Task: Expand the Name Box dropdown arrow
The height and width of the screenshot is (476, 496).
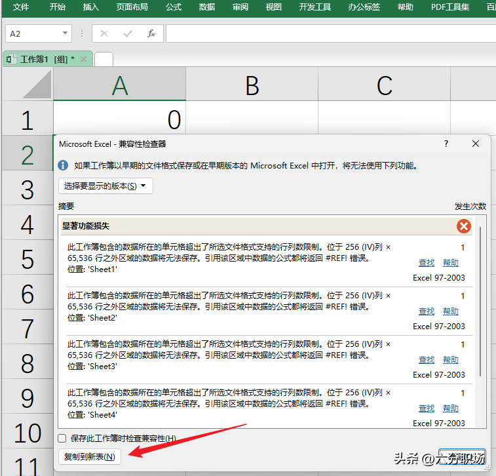Action: coord(65,33)
